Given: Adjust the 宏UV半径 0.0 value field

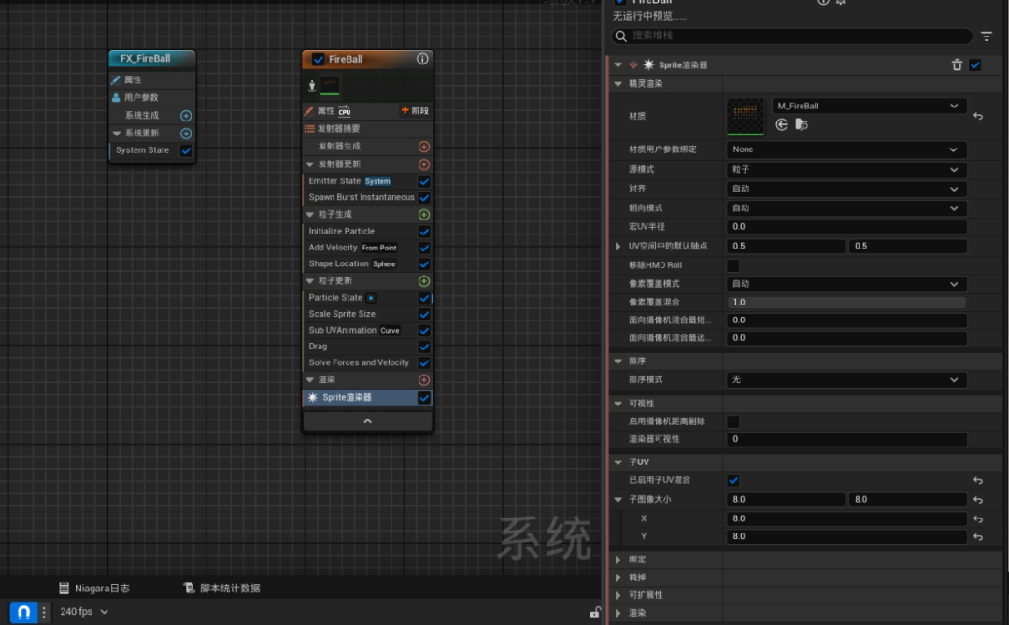Looking at the screenshot, I should 846,227.
